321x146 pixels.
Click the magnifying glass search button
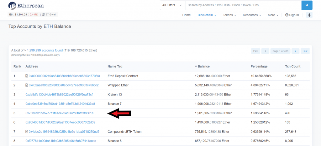(307, 5)
